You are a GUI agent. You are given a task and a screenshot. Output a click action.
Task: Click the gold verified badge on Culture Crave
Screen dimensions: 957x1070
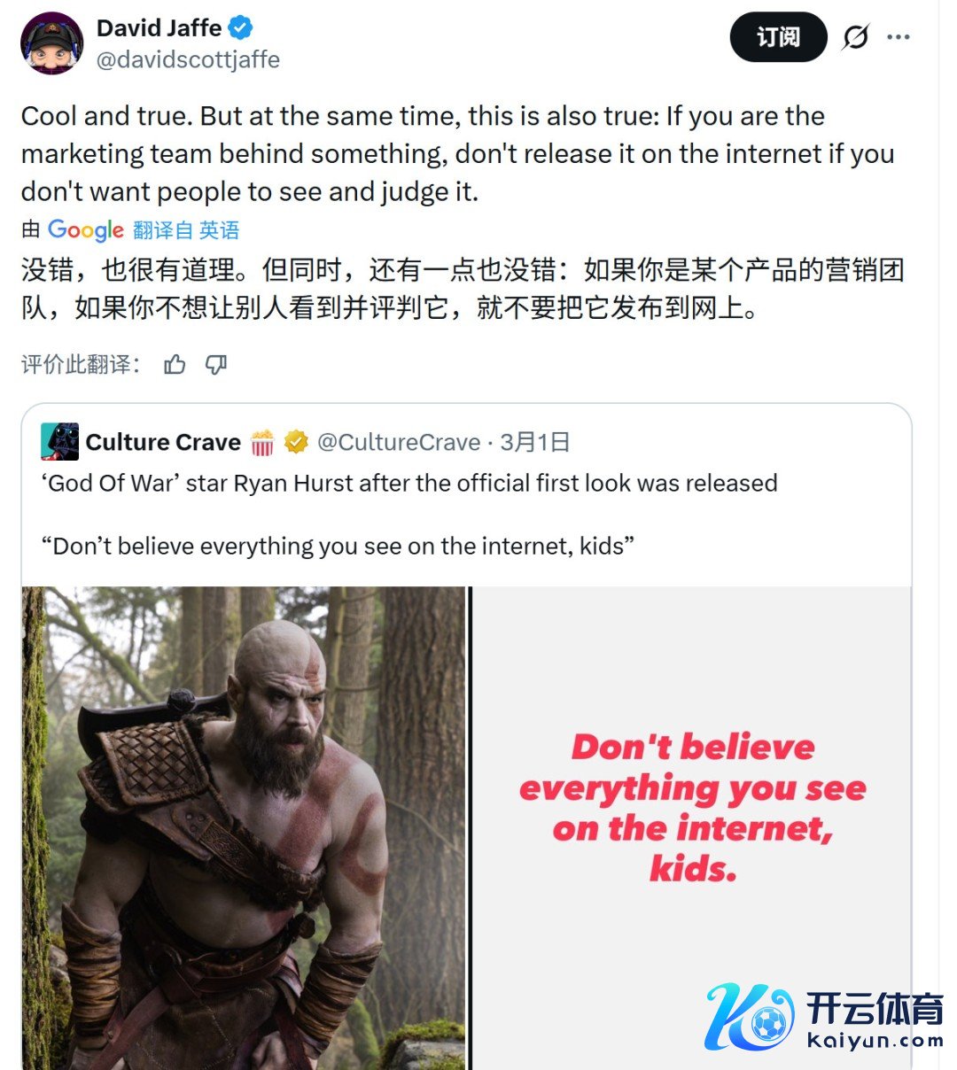click(296, 441)
